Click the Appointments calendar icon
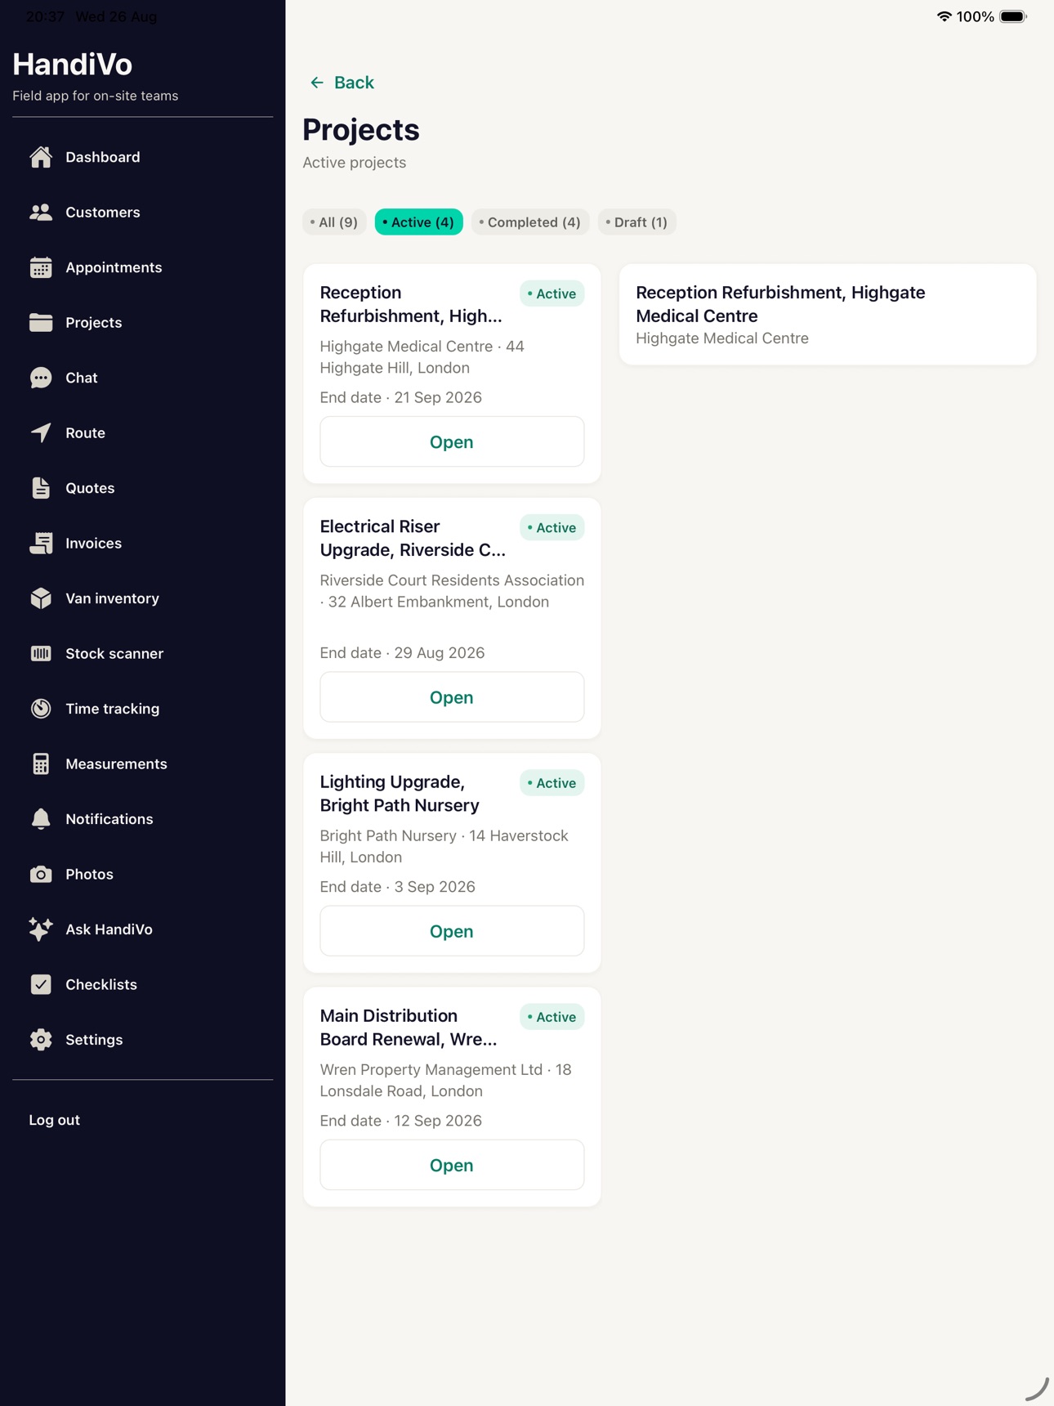The image size is (1054, 1406). point(41,267)
